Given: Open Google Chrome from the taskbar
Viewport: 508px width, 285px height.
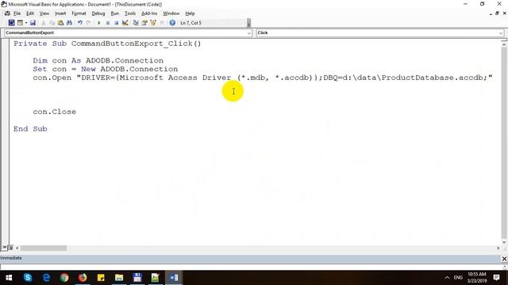Looking at the screenshot, I should click(64, 278).
